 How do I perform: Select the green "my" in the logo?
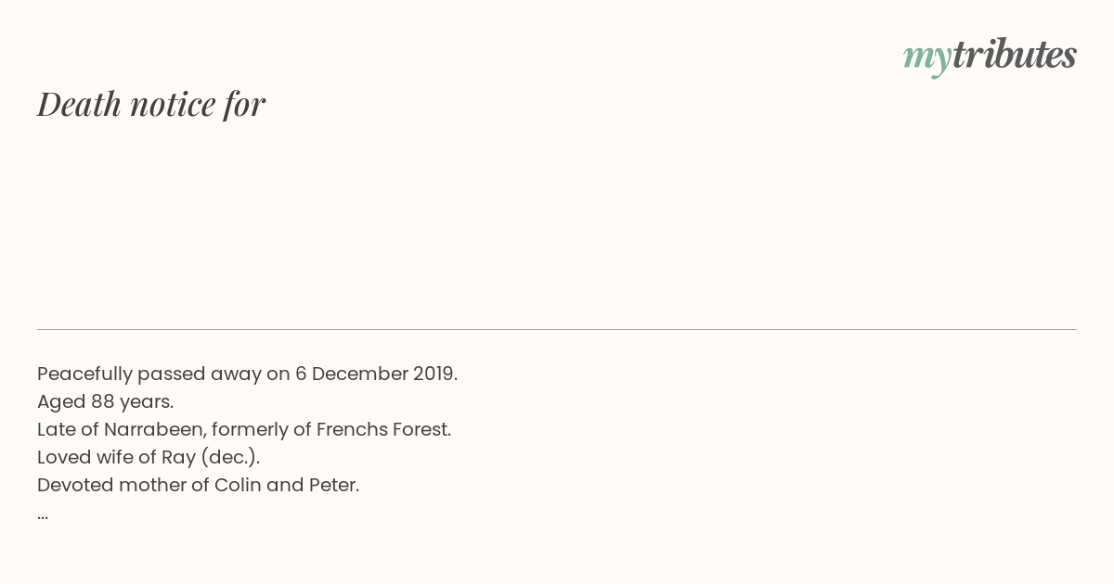point(926,59)
